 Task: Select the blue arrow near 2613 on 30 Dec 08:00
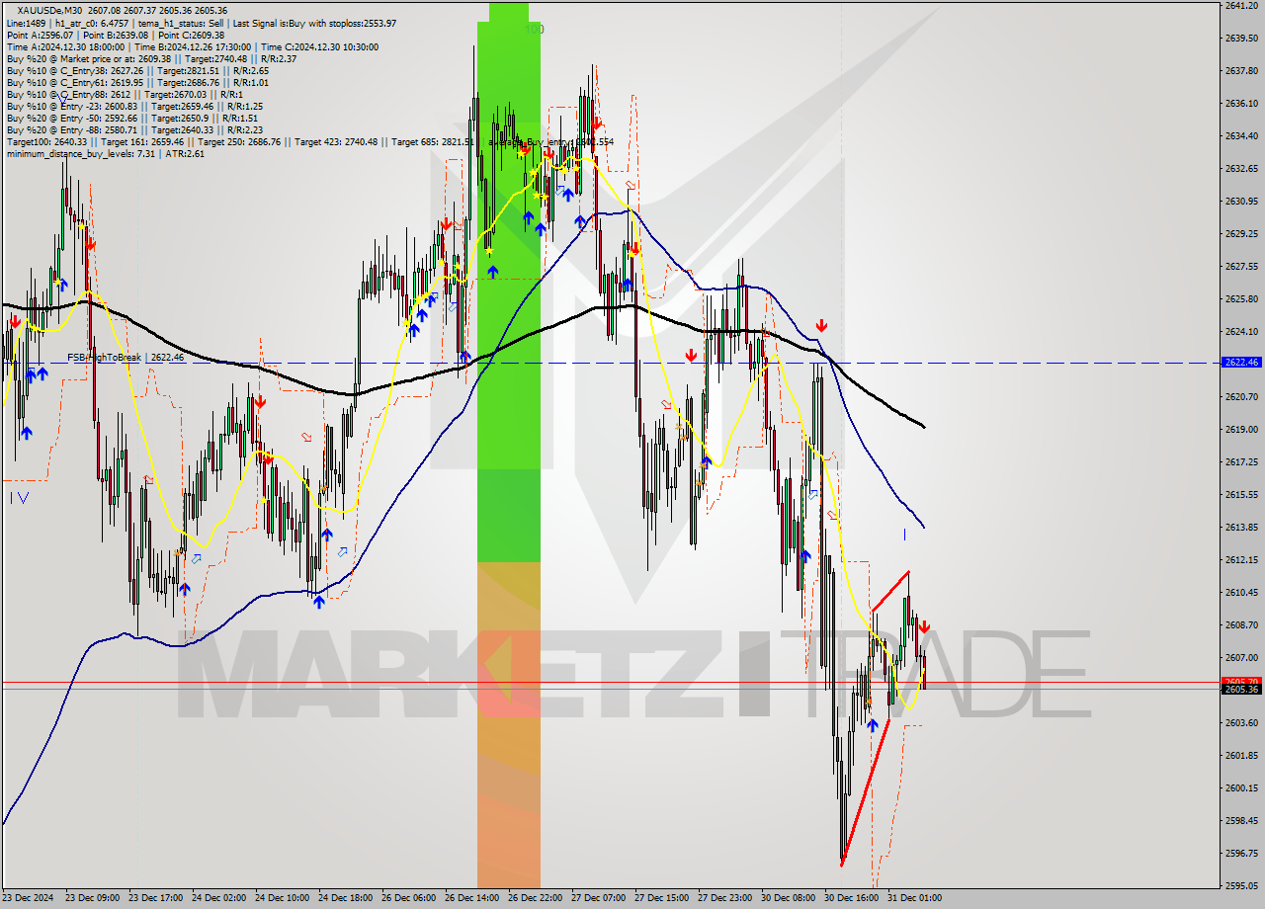(x=805, y=557)
